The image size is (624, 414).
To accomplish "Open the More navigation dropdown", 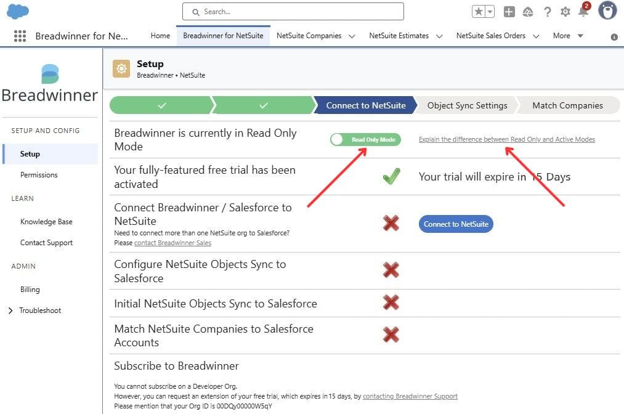I will click(x=568, y=36).
